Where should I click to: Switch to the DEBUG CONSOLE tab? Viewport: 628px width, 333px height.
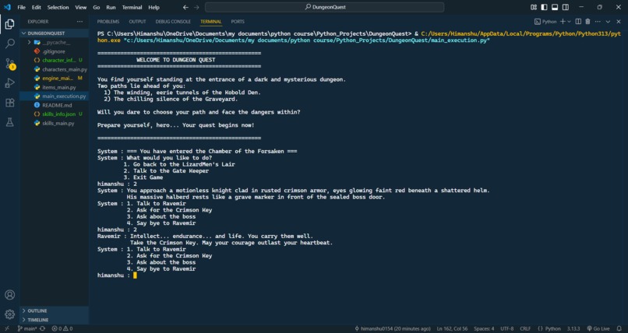[173, 22]
